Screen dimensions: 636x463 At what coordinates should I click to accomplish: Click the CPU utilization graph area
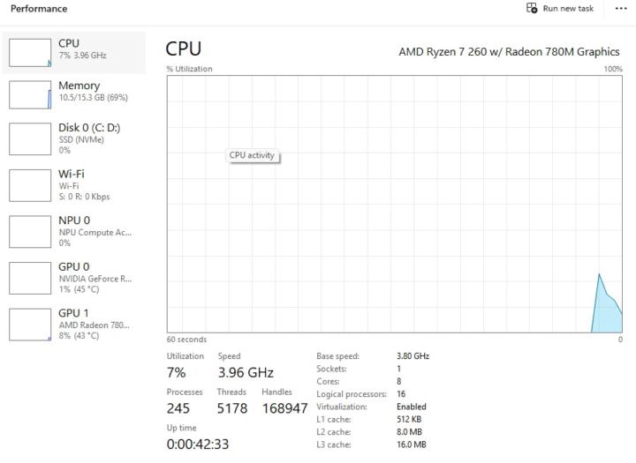click(x=394, y=204)
